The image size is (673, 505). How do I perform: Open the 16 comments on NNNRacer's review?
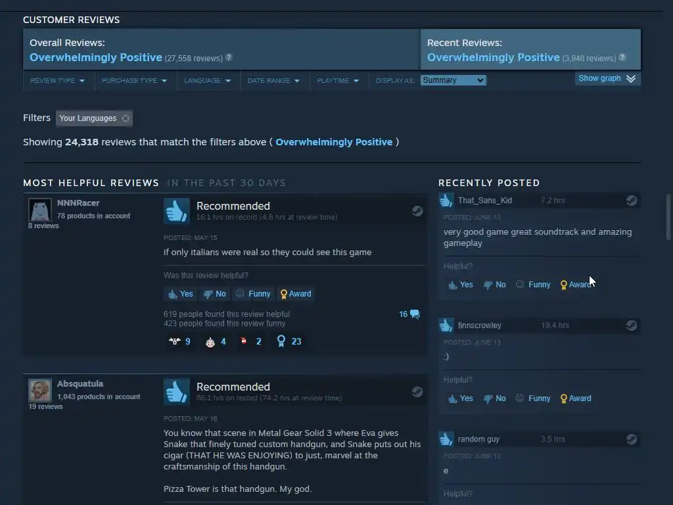point(409,314)
